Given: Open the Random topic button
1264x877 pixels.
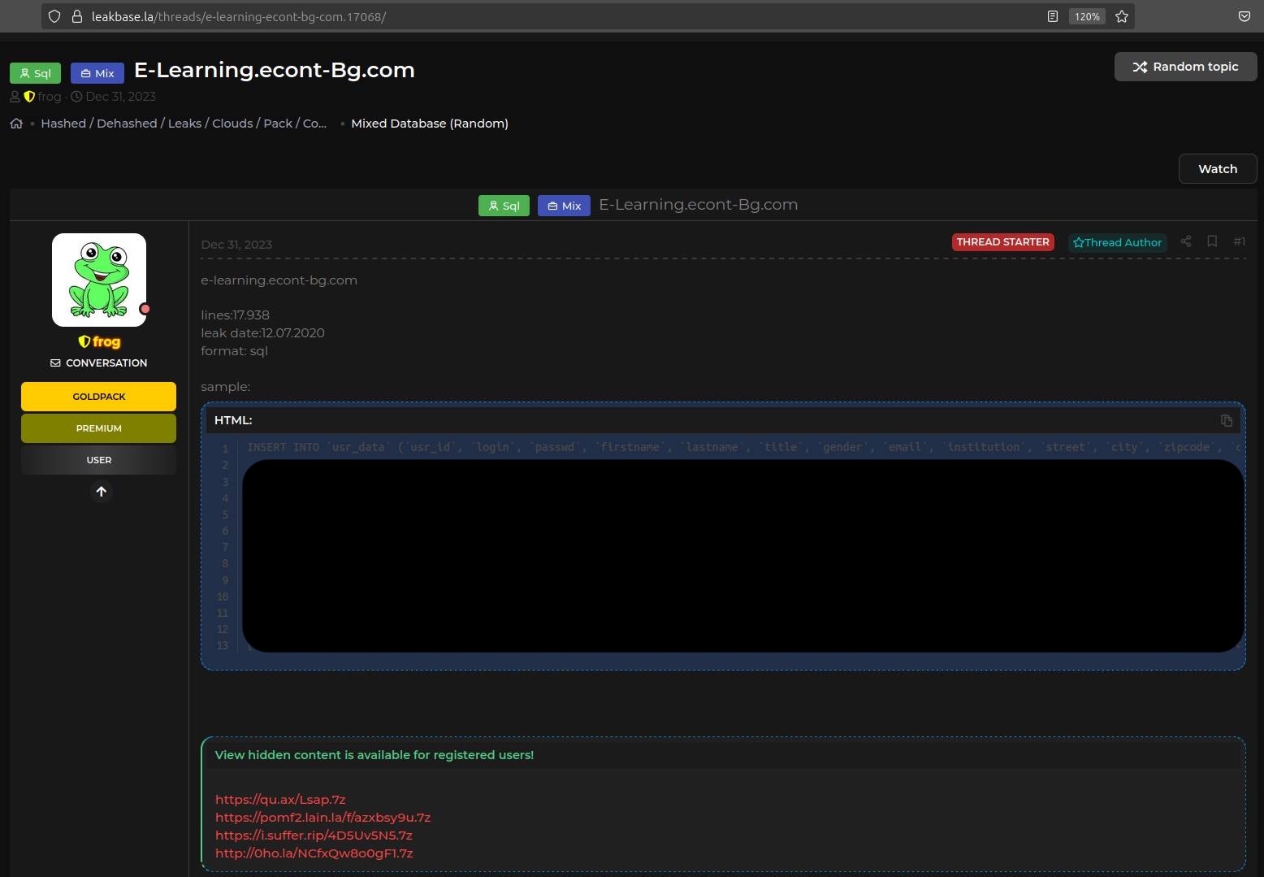Looking at the screenshot, I should pos(1185,67).
